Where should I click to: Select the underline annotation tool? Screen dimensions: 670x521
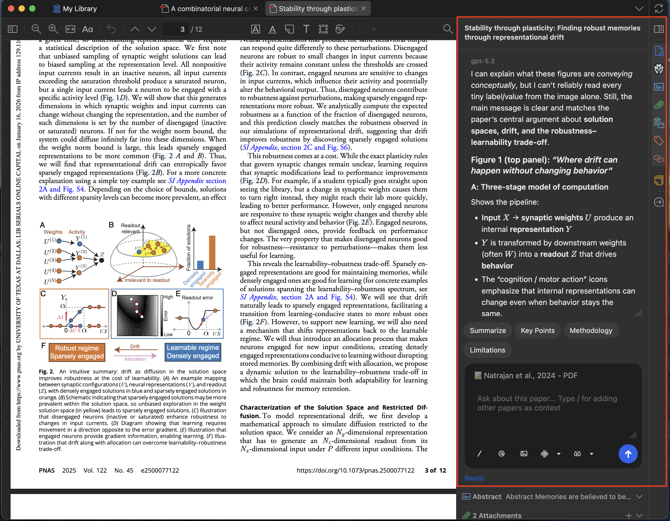pos(272,29)
